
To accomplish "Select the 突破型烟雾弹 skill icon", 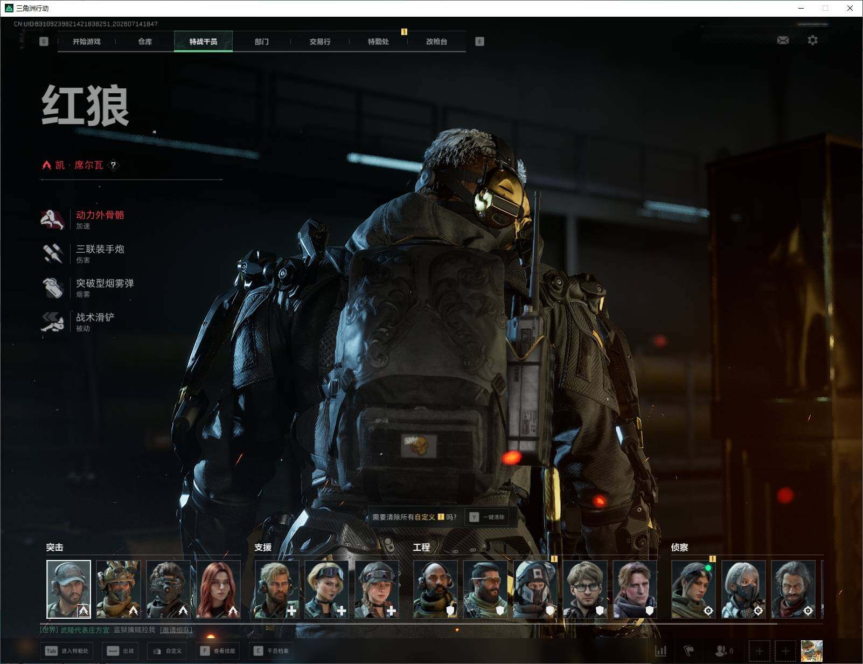I will (x=53, y=287).
